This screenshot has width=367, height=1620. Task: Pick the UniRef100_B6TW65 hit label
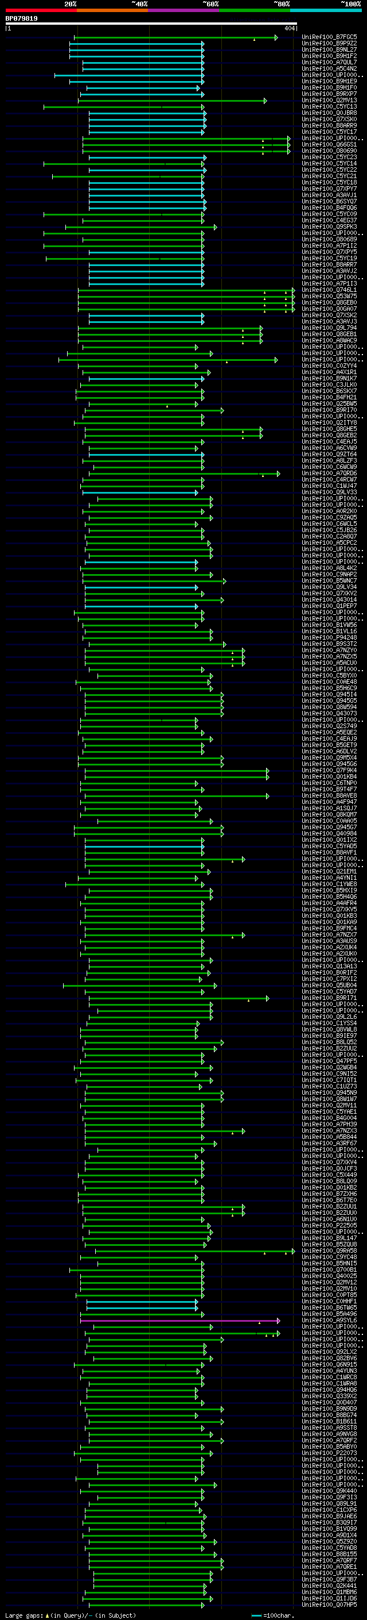329,1307
